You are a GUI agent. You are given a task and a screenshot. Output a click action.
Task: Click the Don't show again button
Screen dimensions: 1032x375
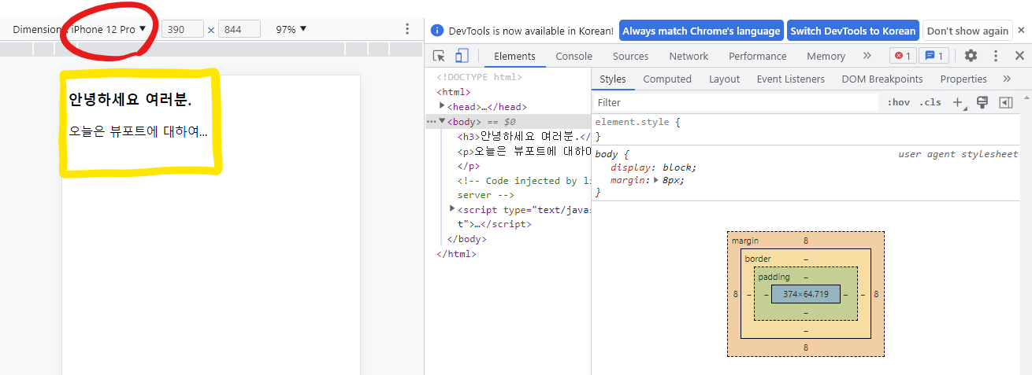pos(967,31)
